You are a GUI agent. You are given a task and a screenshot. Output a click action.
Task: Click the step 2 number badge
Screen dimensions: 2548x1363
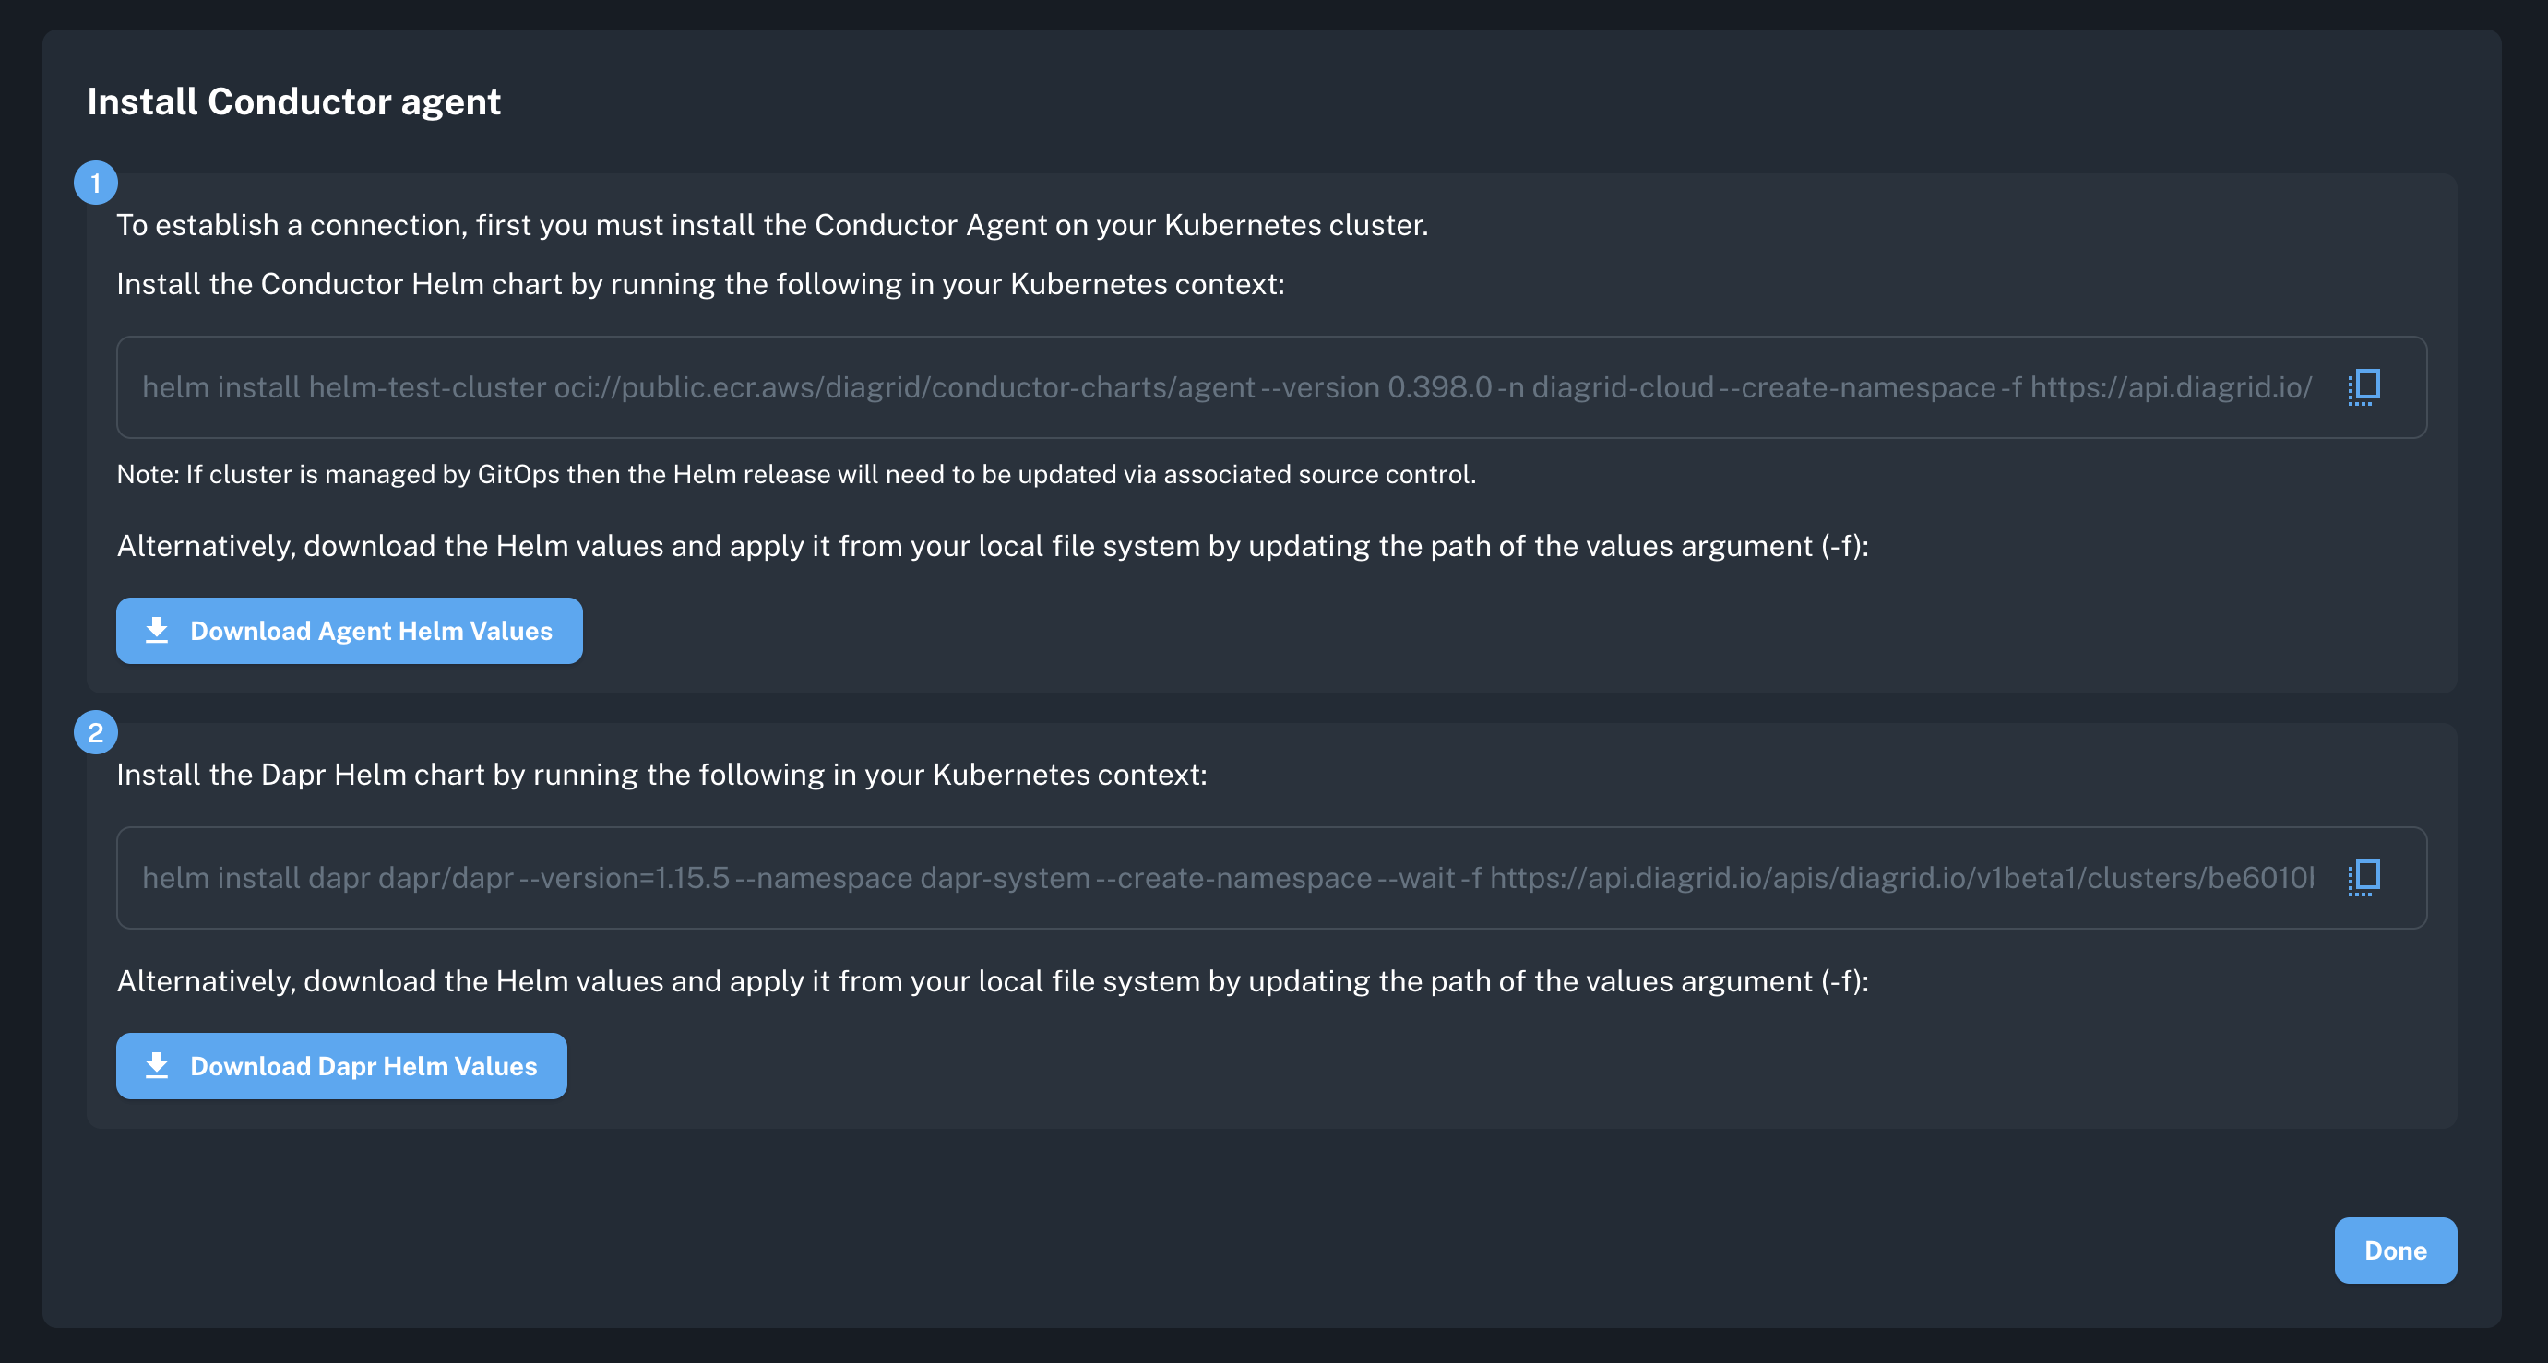point(96,733)
